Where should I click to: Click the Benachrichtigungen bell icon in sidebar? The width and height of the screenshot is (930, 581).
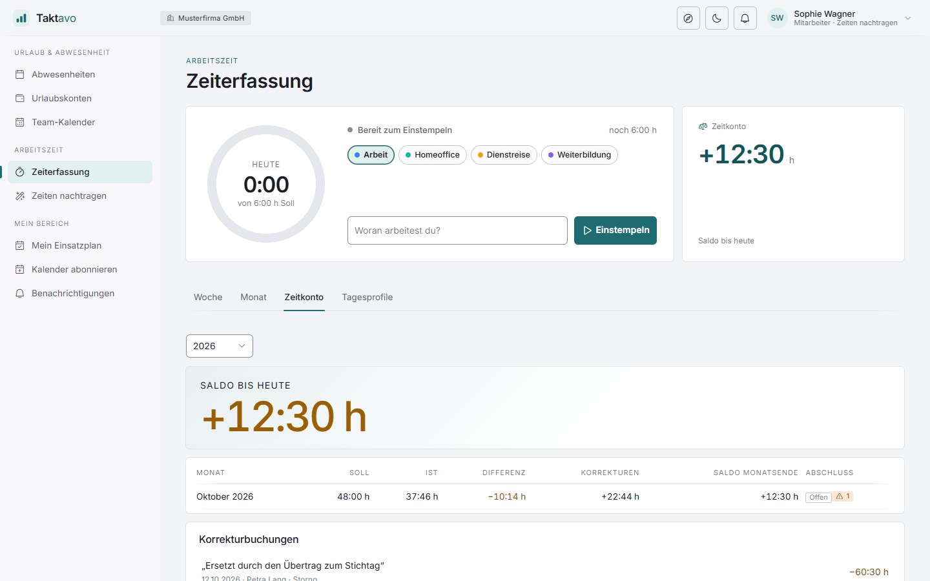point(20,293)
